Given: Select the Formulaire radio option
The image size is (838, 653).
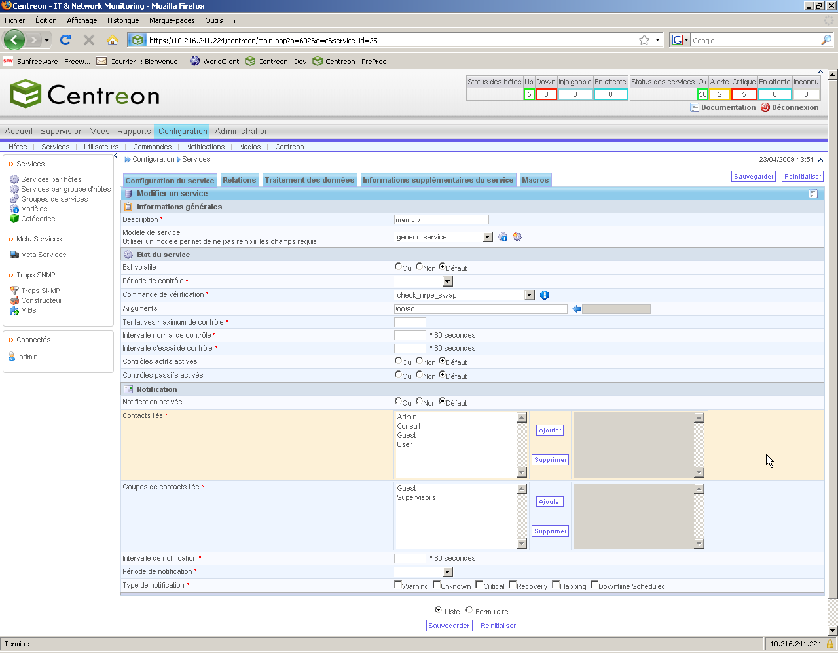Looking at the screenshot, I should pyautogui.click(x=469, y=610).
